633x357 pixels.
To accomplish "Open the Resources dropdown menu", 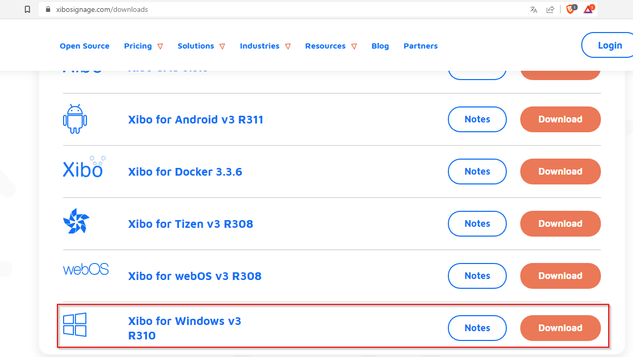I will pyautogui.click(x=331, y=46).
